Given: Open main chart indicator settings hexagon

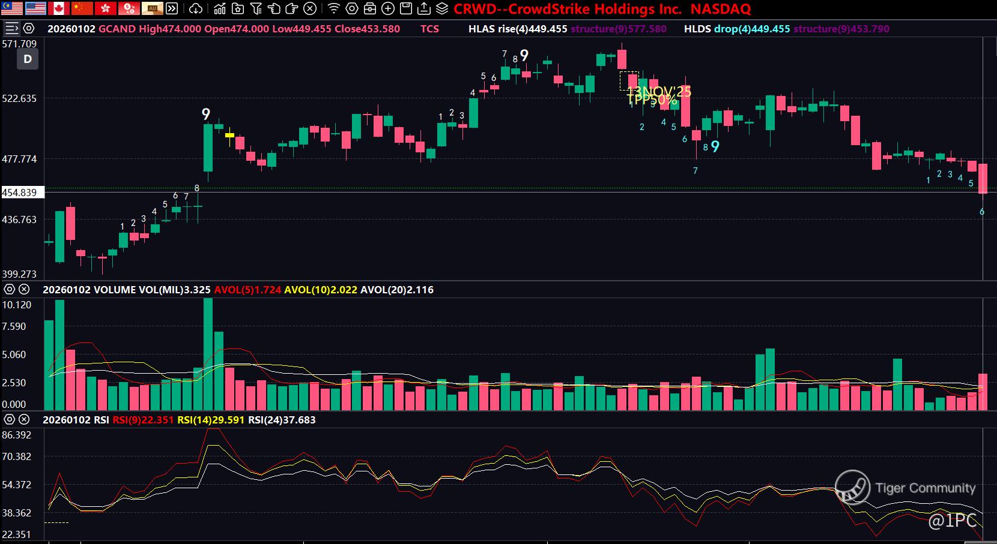Looking at the screenshot, I should (28, 28).
